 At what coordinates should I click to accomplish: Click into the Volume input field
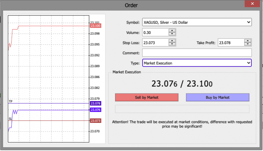(155, 33)
